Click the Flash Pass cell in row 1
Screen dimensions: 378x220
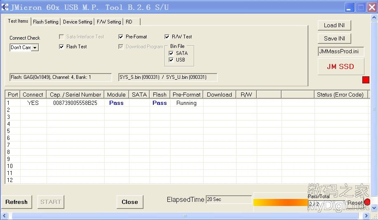point(160,103)
